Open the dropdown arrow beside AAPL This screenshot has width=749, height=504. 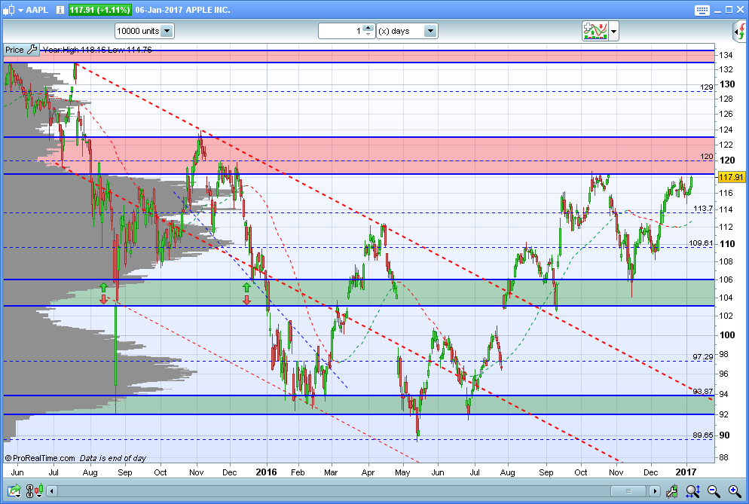pyautogui.click(x=20, y=10)
